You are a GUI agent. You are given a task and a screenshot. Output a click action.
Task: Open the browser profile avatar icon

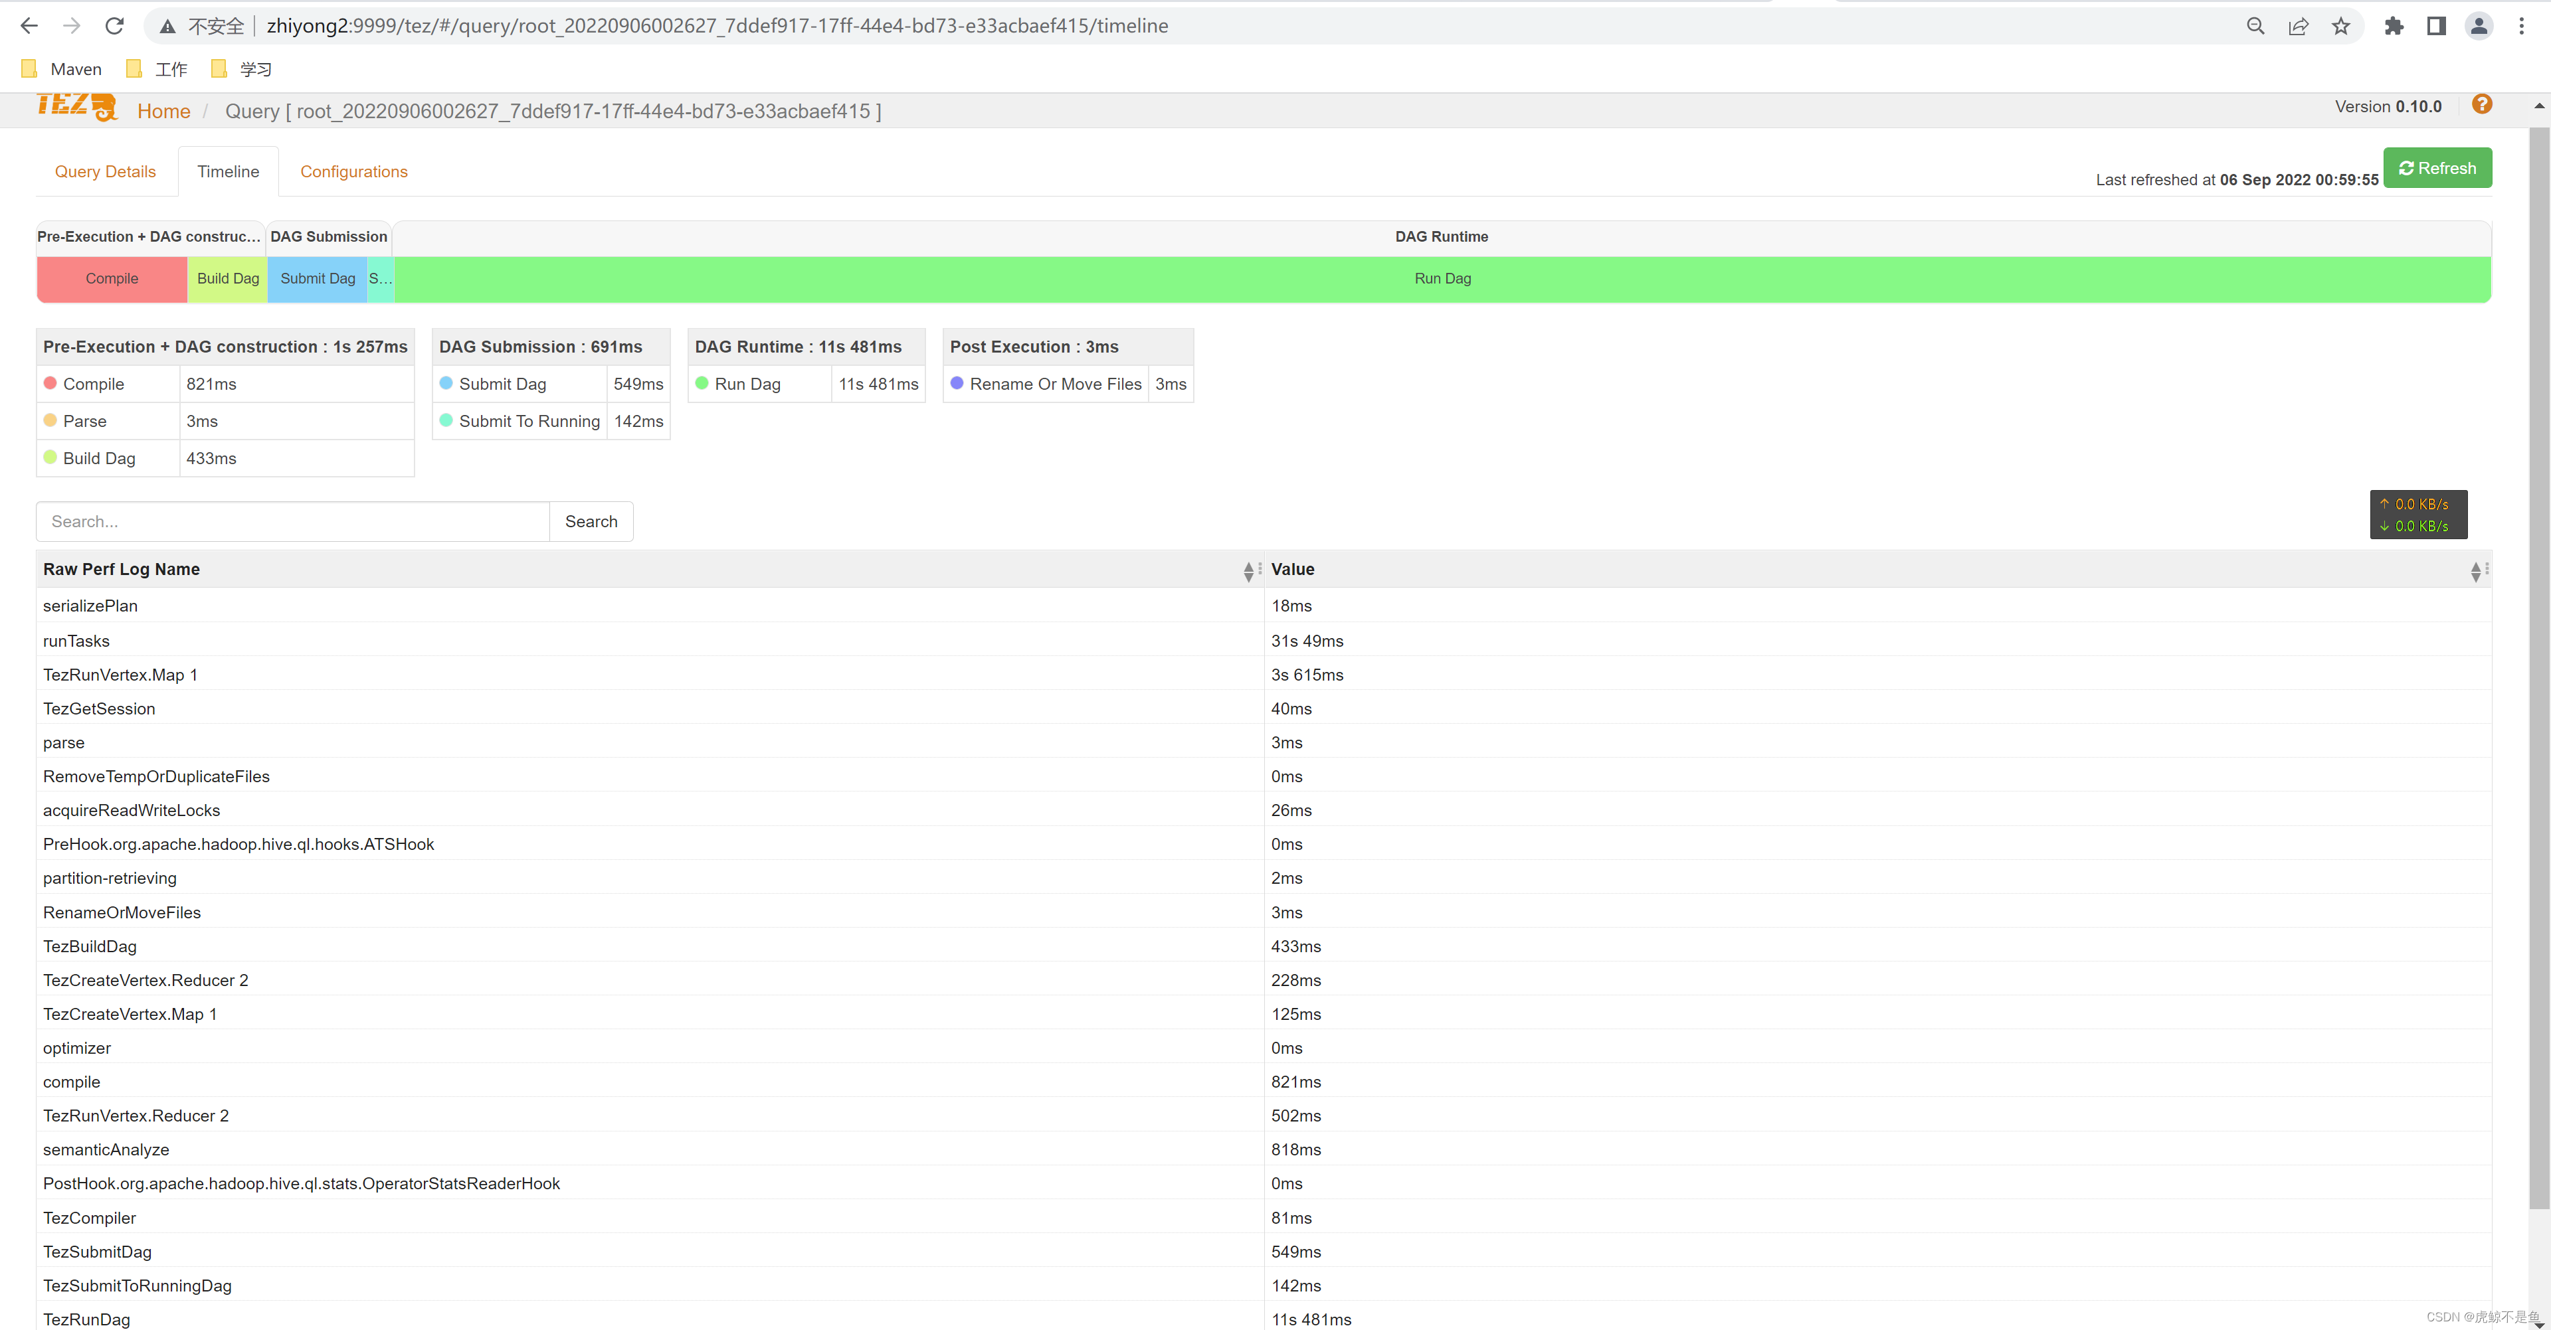2478,26
